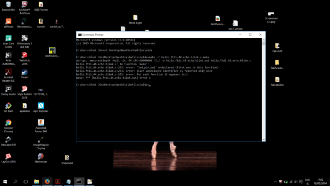Launch SketchUp 2016

point(25,59)
